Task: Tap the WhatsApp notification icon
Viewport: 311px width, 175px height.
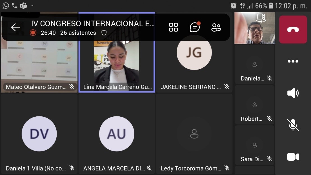Action: pyautogui.click(x=6, y=6)
